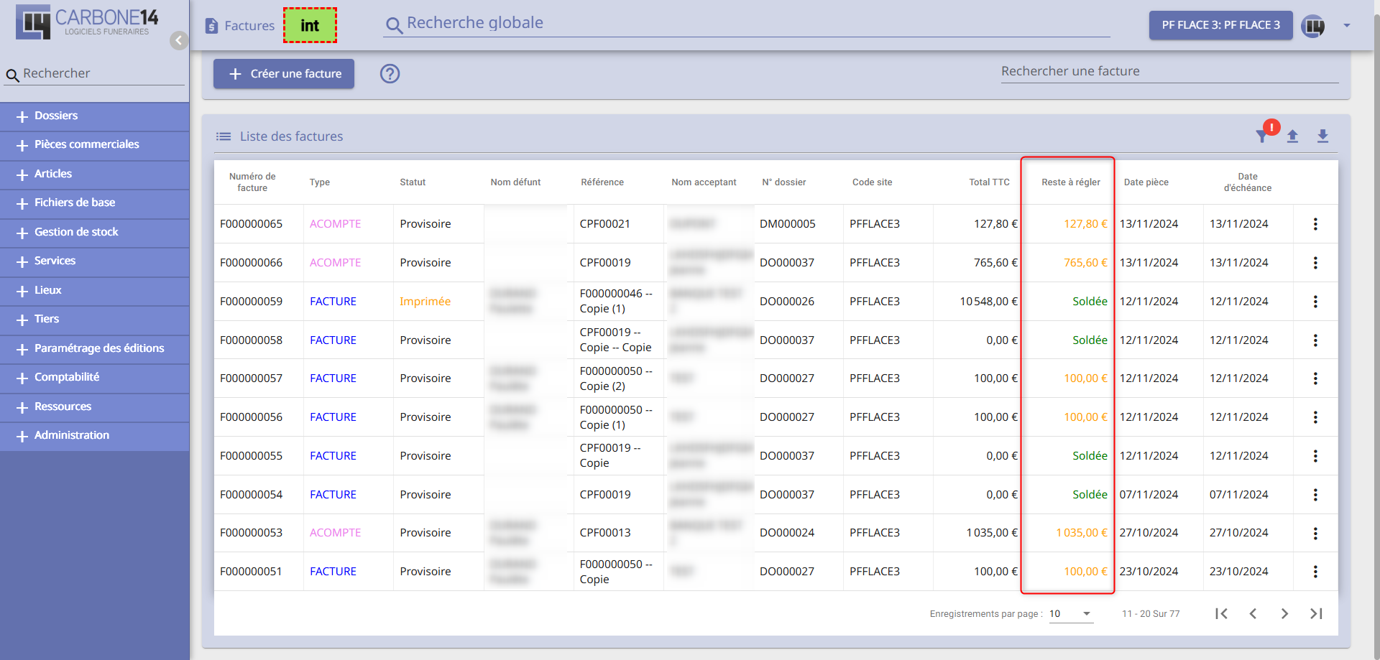Click the user avatar icon
The width and height of the screenshot is (1380, 660).
[1313, 26]
